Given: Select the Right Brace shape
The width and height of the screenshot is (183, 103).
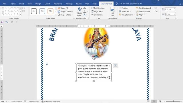Looking at the screenshot, I should coord(15,14).
